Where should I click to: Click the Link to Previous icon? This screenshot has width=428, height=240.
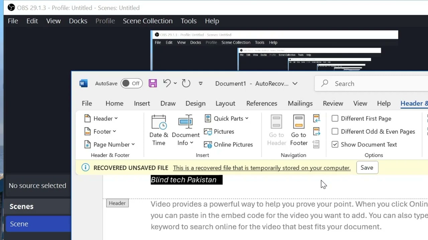coord(316,144)
